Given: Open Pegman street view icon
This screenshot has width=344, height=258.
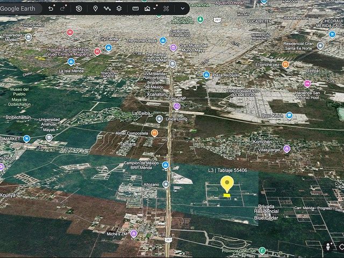Looking at the screenshot, I should click(x=328, y=247).
